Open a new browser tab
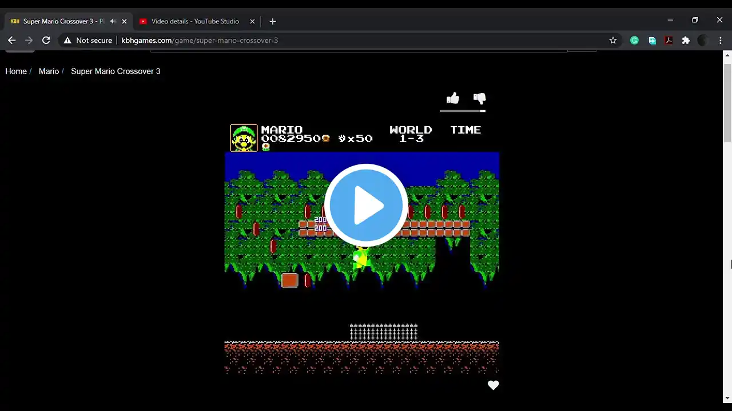 [273, 21]
